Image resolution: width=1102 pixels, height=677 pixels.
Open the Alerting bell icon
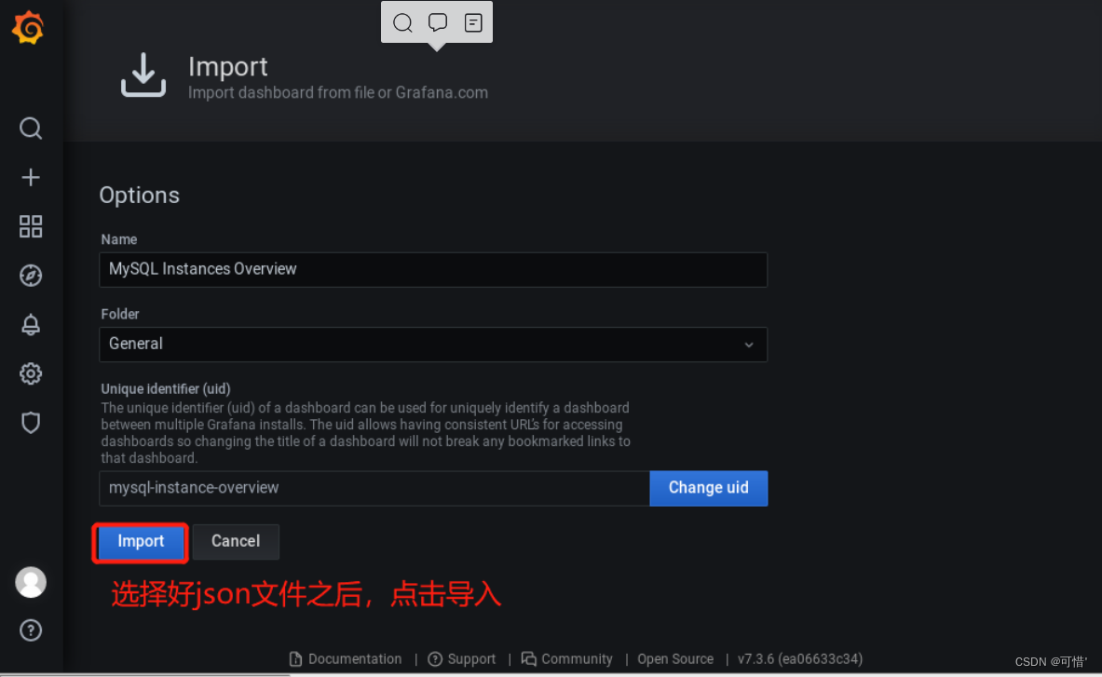[x=30, y=324]
